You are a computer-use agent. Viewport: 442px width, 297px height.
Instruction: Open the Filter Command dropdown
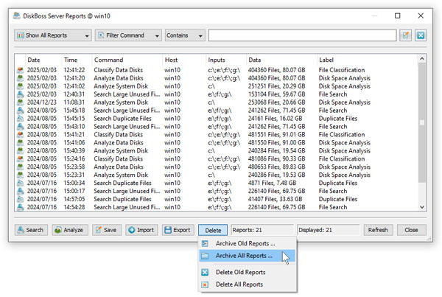pyautogui.click(x=128, y=35)
